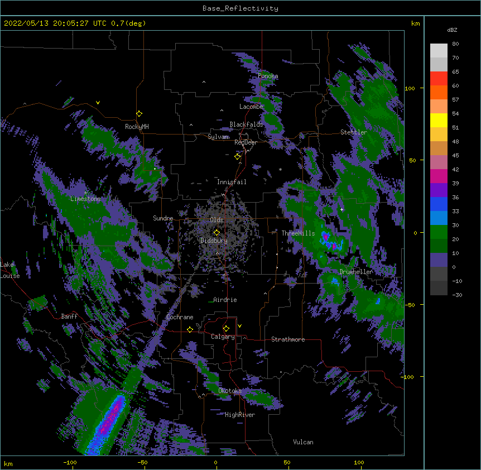Pick the magenta swatch in dBZ legend
The image size is (481, 470).
coord(439,176)
